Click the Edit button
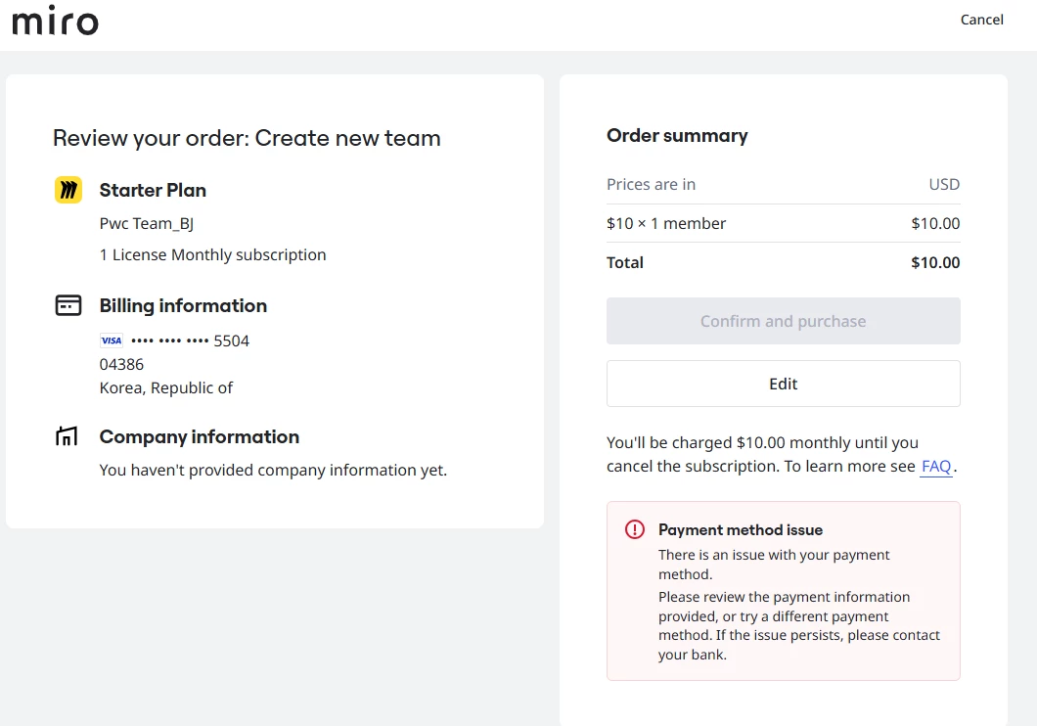 coord(783,384)
